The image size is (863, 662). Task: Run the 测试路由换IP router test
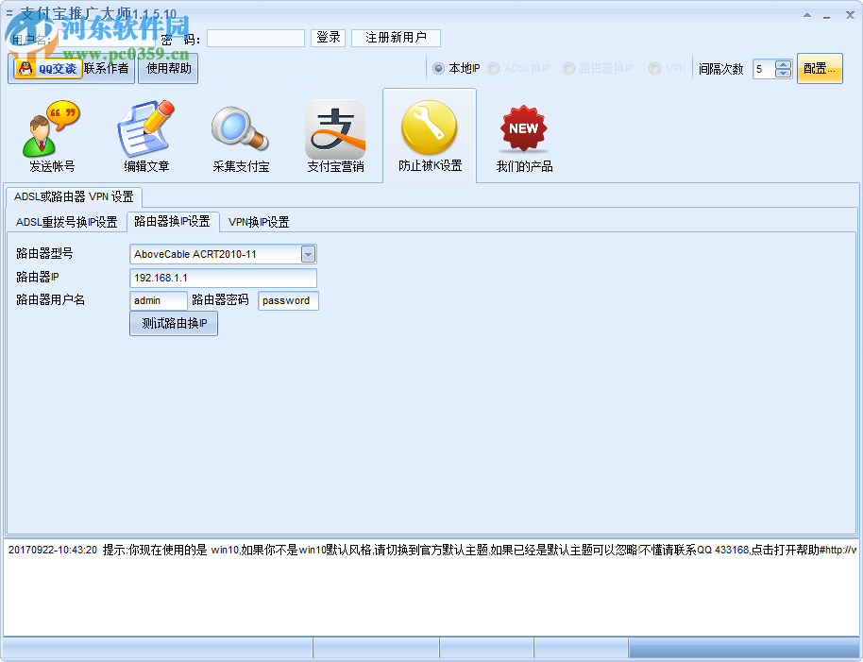pos(174,324)
